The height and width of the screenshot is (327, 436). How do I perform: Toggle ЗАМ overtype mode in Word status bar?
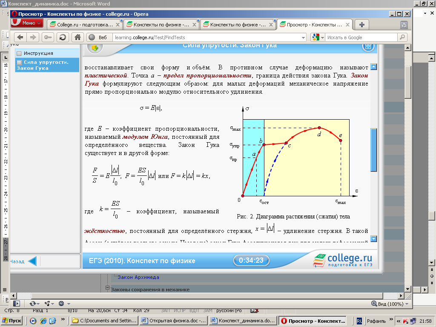tap(208, 310)
